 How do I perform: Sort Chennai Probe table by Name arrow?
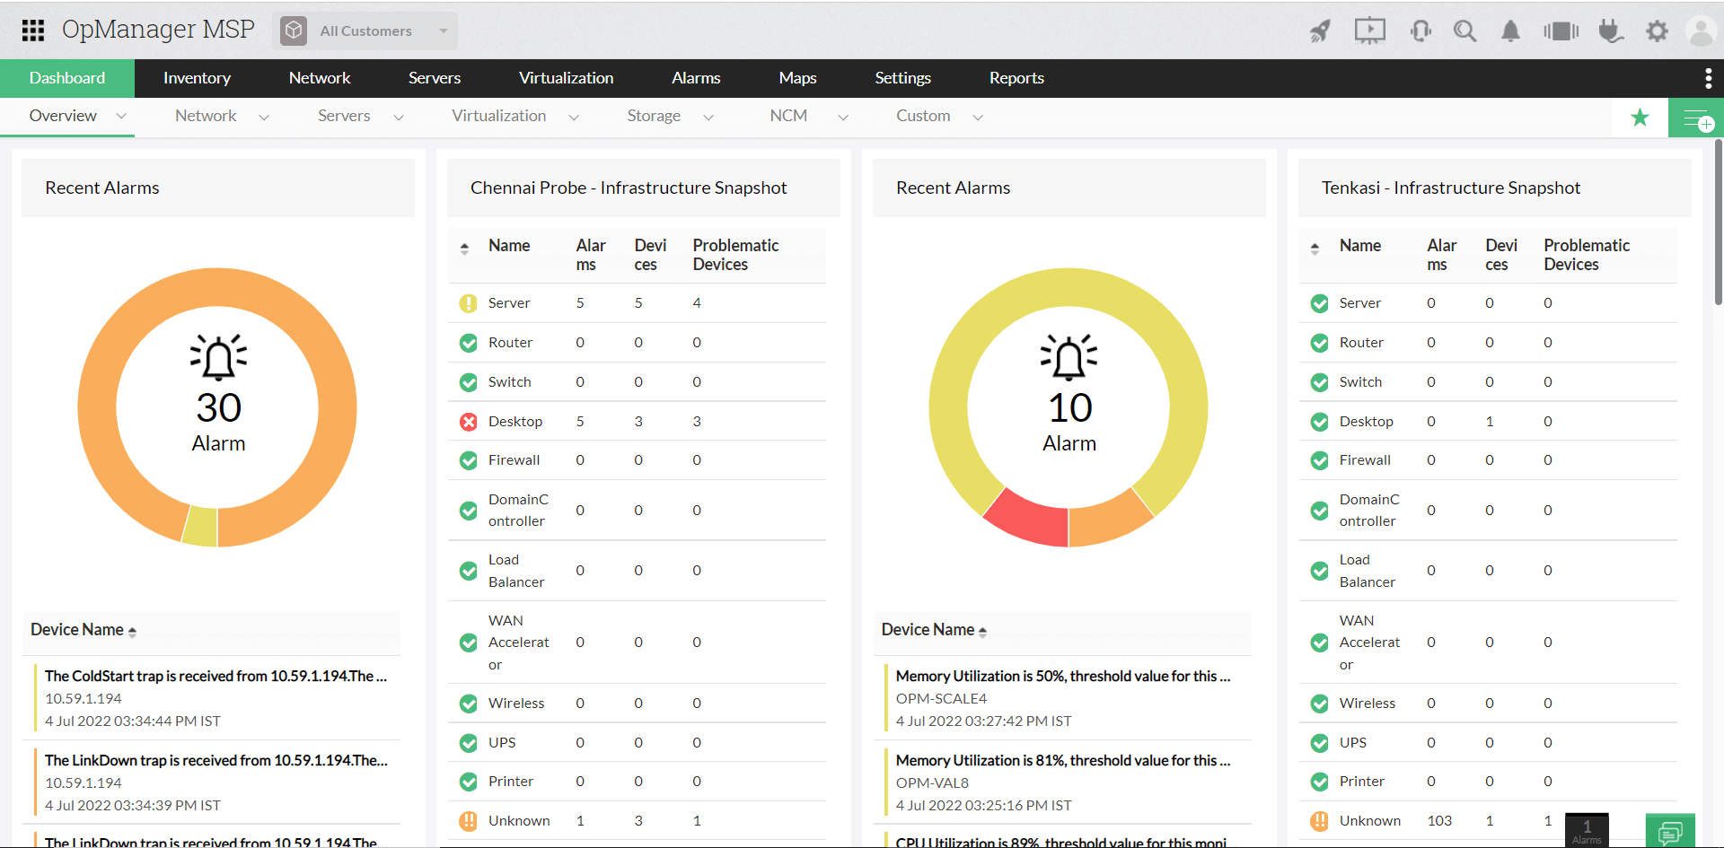(x=464, y=249)
